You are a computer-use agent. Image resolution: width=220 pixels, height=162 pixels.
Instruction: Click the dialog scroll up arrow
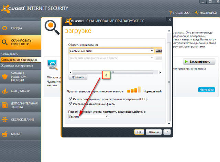coord(169,31)
